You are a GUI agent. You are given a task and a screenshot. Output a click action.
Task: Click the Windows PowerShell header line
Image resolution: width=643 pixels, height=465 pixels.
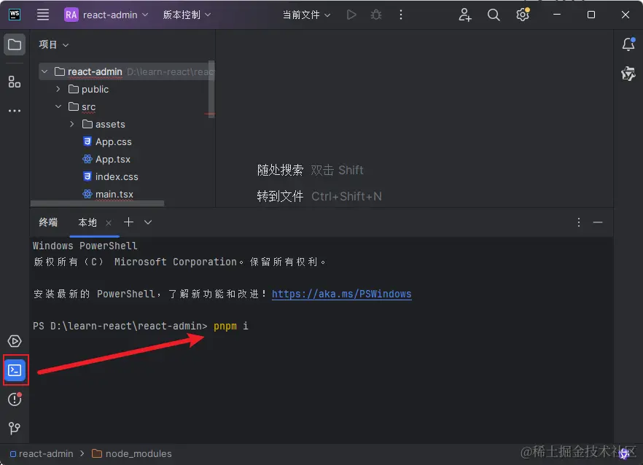point(85,246)
